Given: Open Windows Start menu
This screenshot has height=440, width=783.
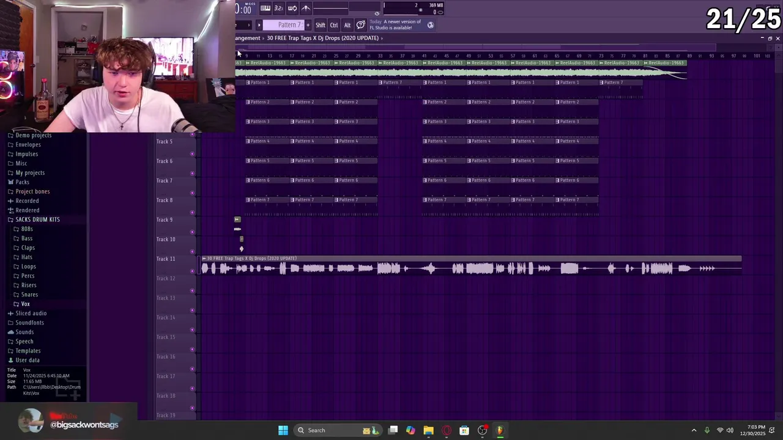Looking at the screenshot, I should [283, 430].
